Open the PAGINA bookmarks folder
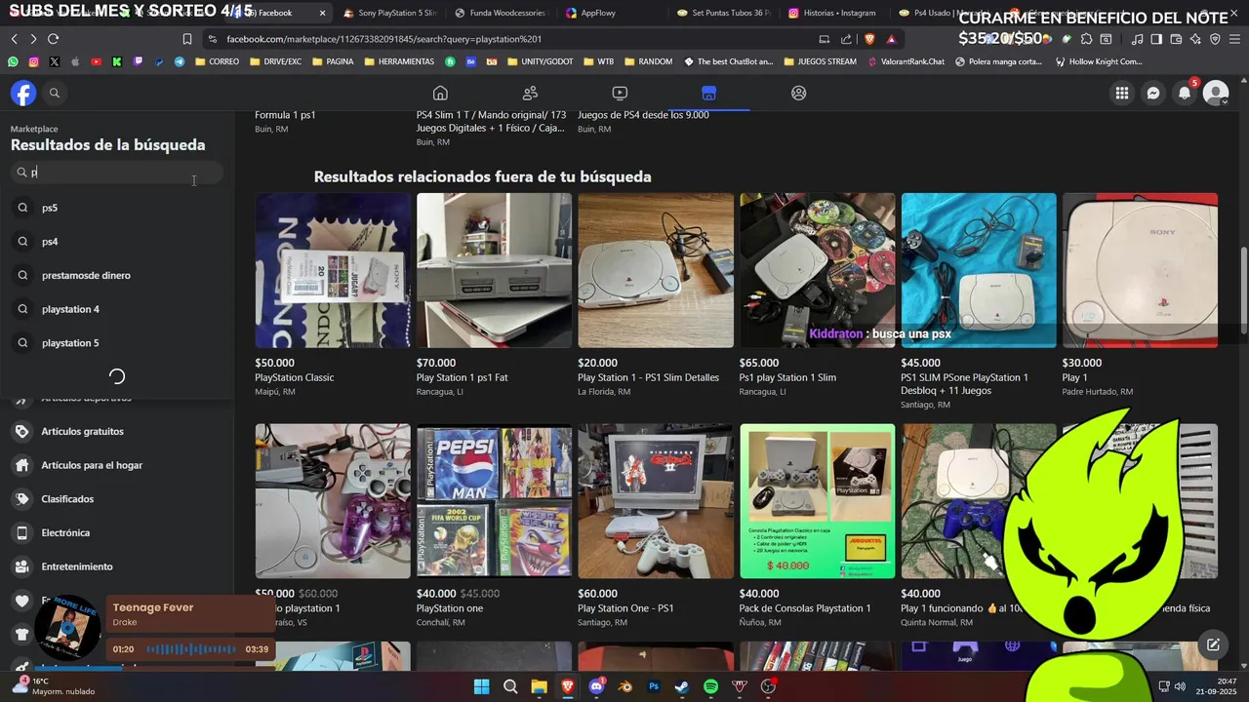Screen dimensions: 1249x702 (x=333, y=61)
